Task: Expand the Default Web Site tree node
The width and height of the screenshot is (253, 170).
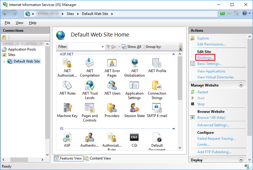Action: pyautogui.click(x=4, y=62)
